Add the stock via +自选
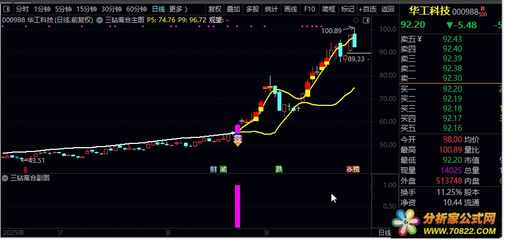This screenshot has width=505, height=240. [367, 9]
